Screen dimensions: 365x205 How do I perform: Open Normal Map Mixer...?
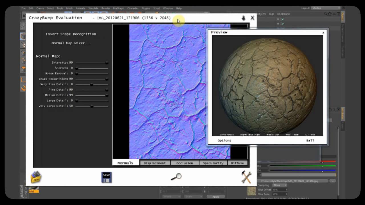71,43
